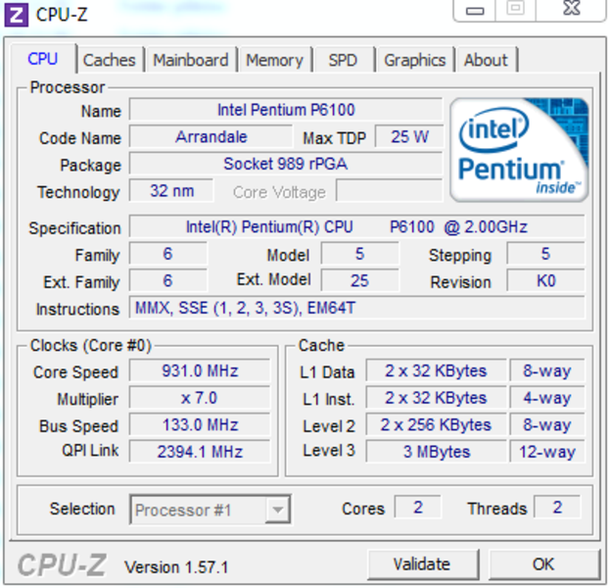Click the L1 Data size 2 x 32 KBytes
610x588 pixels.
[x=436, y=370]
